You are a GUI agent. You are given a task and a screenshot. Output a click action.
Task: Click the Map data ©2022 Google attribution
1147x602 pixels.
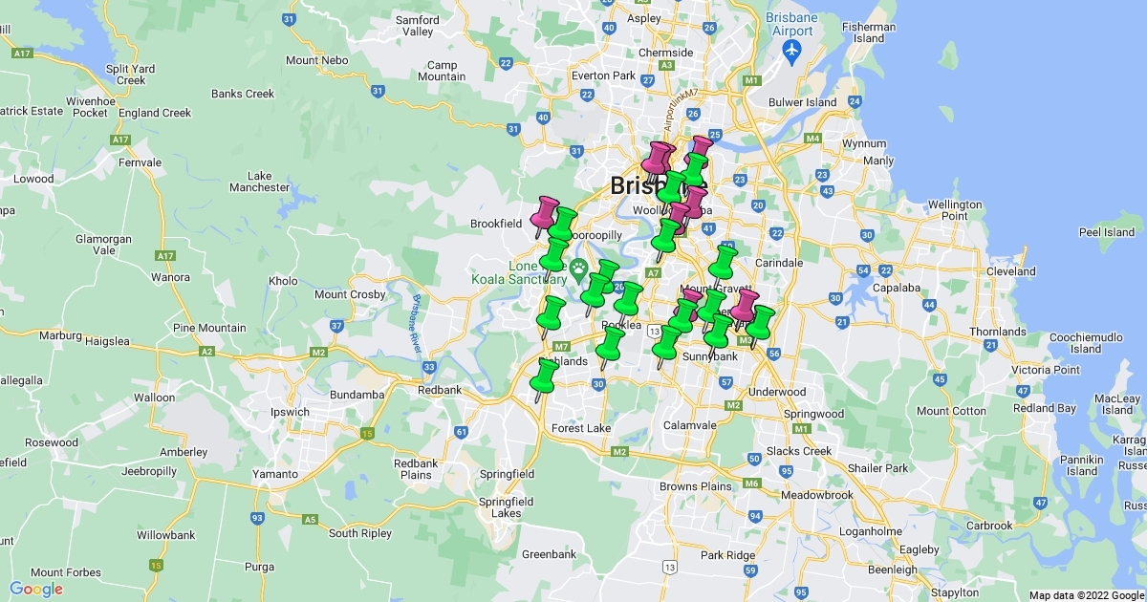(1086, 595)
